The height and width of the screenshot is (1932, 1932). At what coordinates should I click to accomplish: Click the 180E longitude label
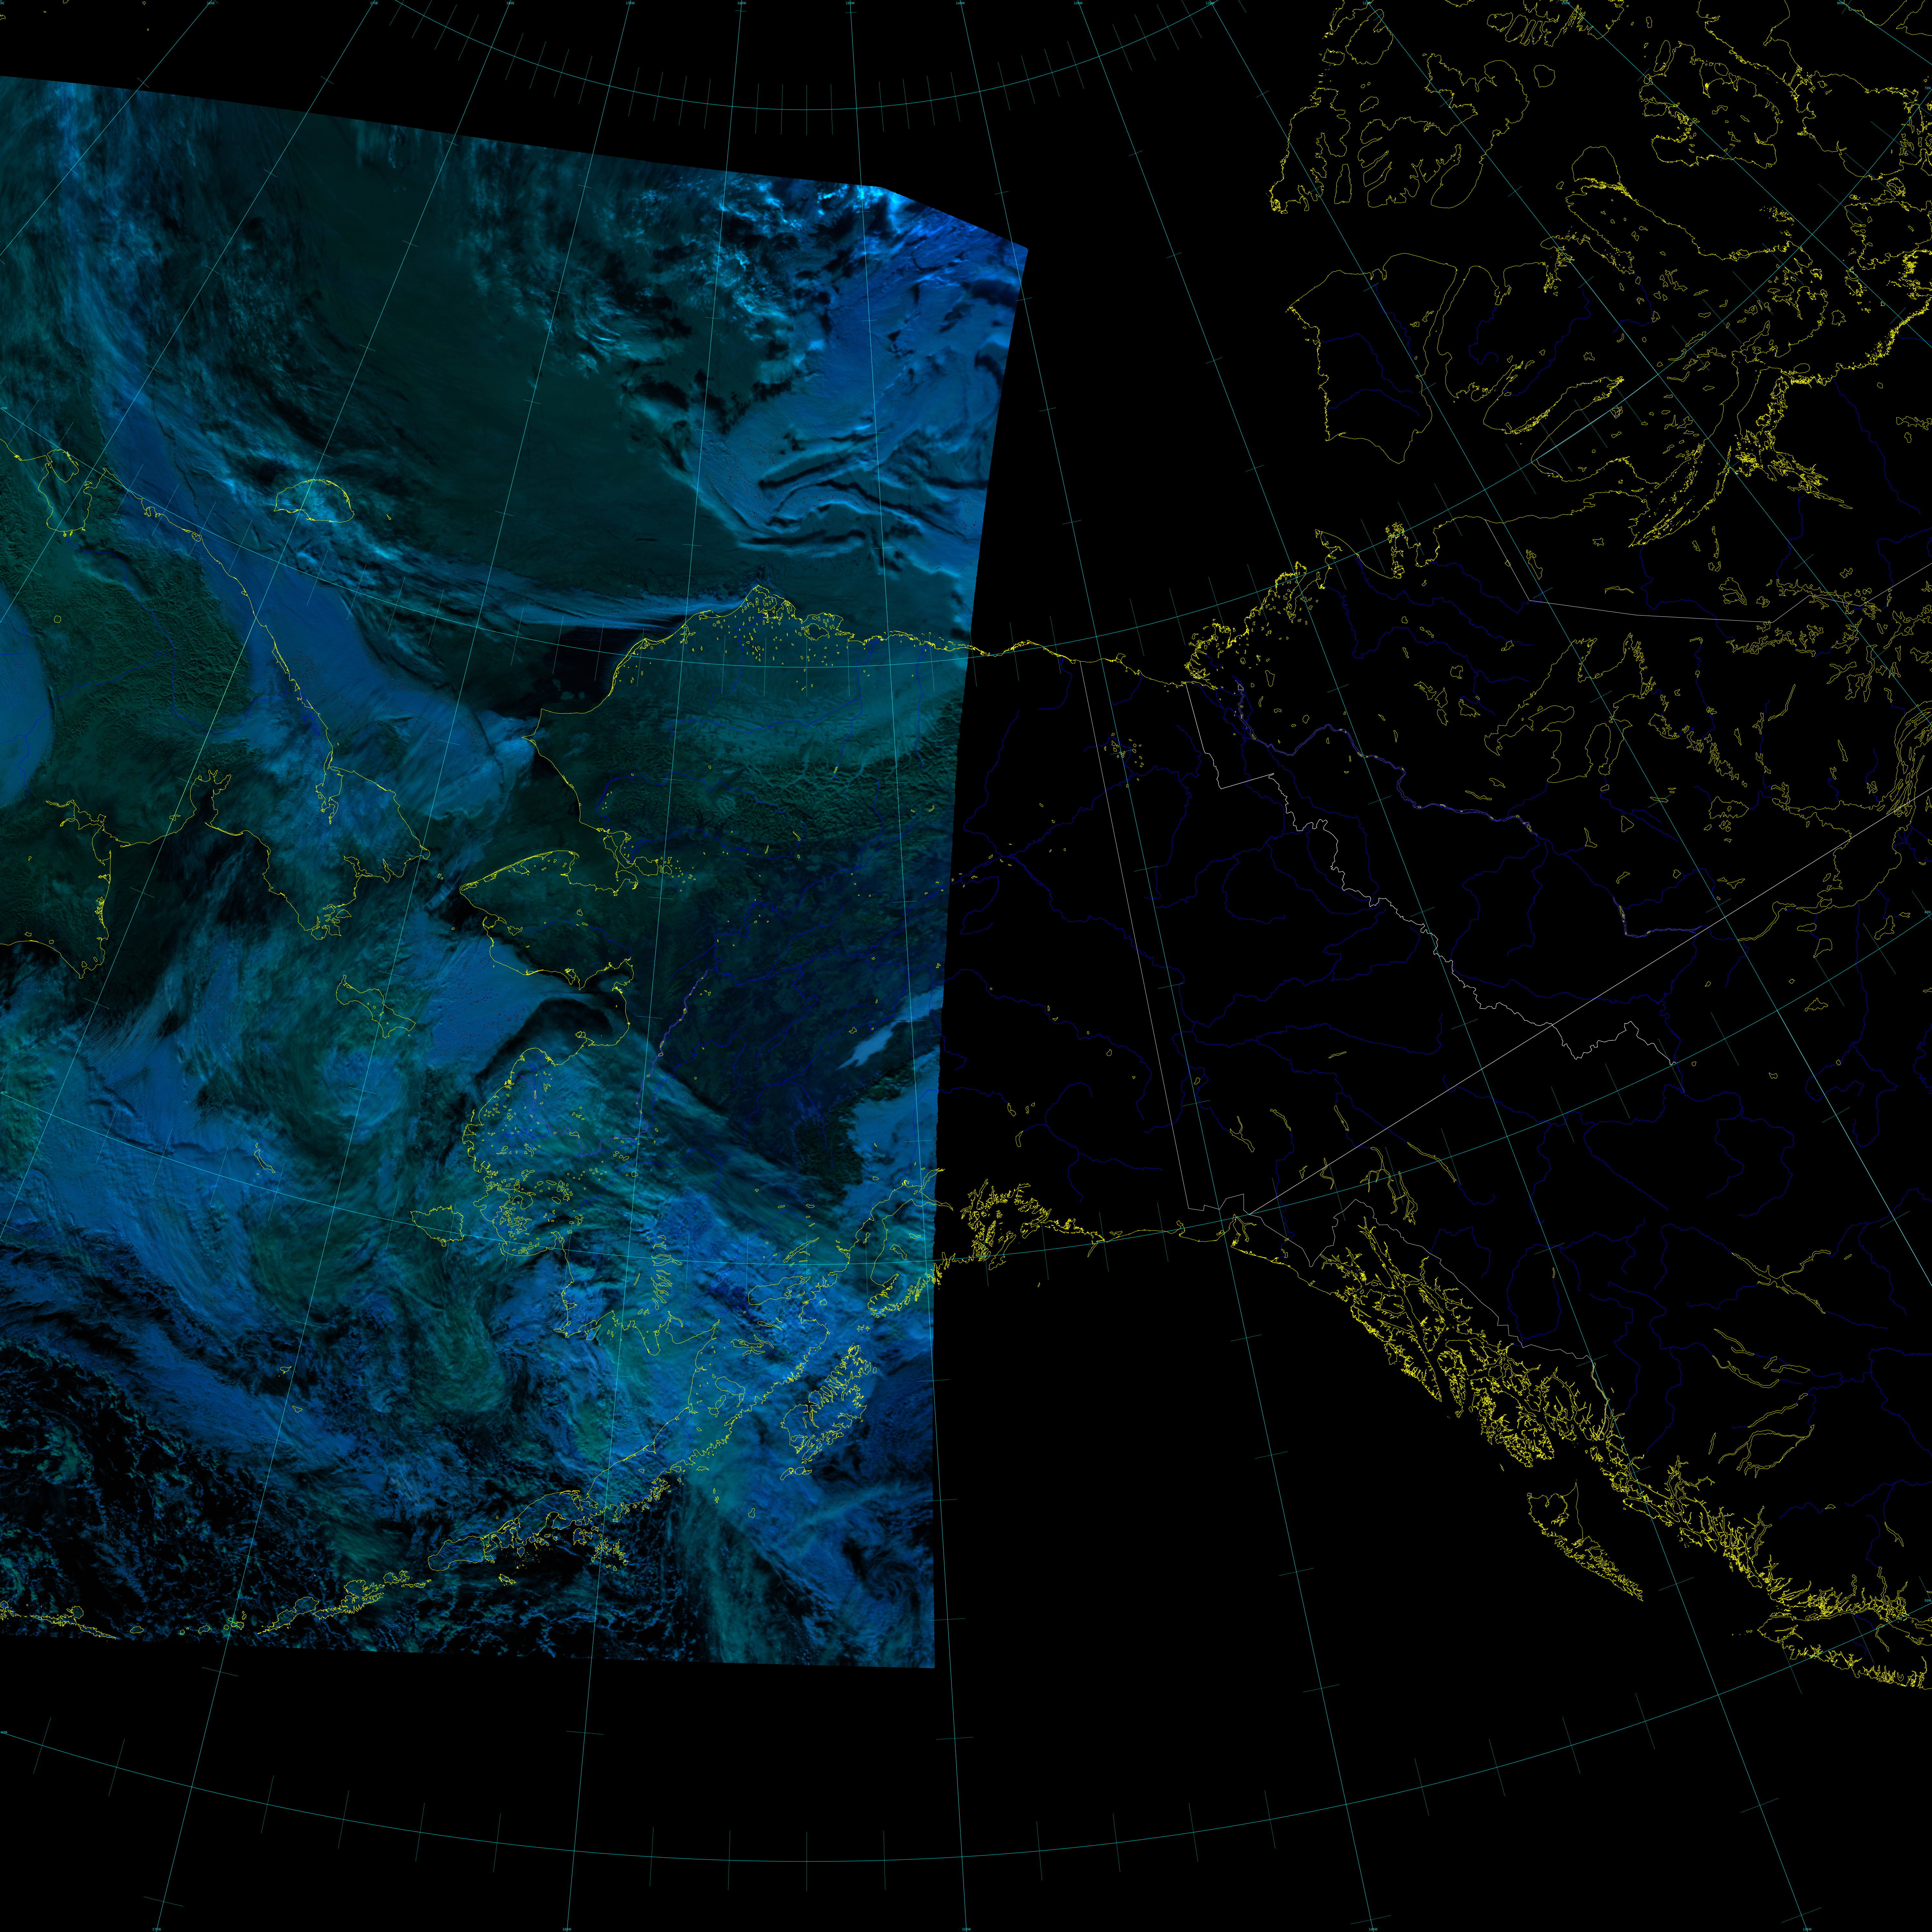(510, 3)
